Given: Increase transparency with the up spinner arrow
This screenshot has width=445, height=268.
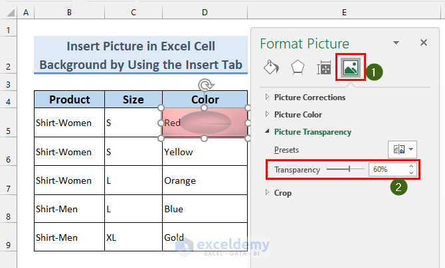Looking at the screenshot, I should pyautogui.click(x=411, y=167).
